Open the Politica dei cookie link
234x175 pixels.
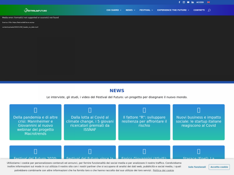click(x=163, y=170)
